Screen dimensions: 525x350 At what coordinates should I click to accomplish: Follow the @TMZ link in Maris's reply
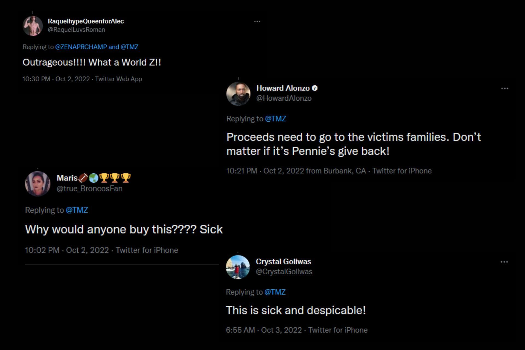pos(77,210)
